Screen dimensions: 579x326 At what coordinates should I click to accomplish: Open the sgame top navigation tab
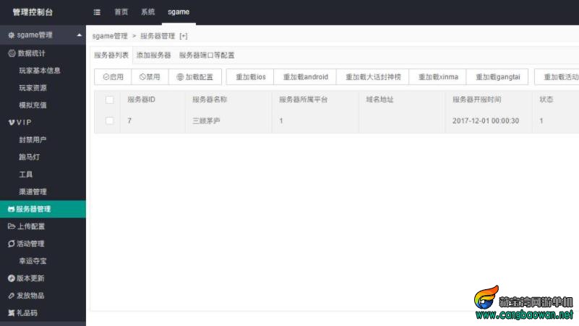pyautogui.click(x=179, y=12)
